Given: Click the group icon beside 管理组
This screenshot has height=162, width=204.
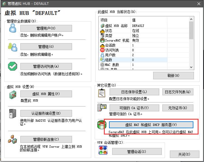Looking at the screenshot, I should [13, 47].
